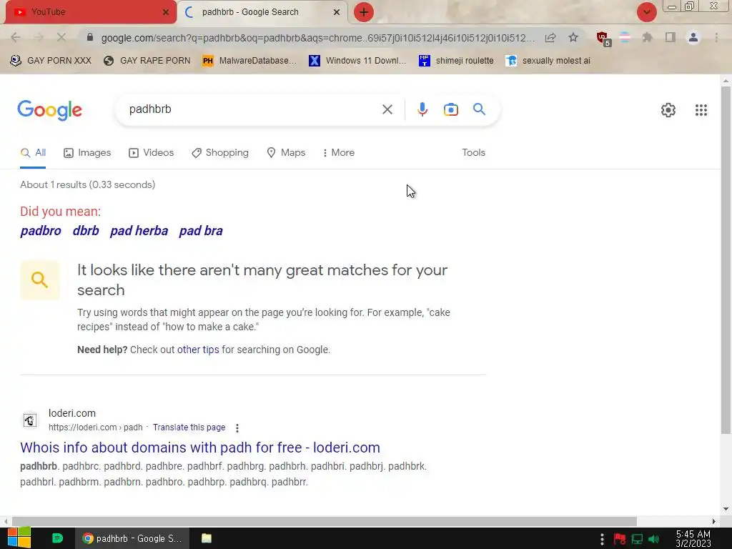Toggle the browser side panel
This screenshot has width=732, height=549.
(671, 37)
